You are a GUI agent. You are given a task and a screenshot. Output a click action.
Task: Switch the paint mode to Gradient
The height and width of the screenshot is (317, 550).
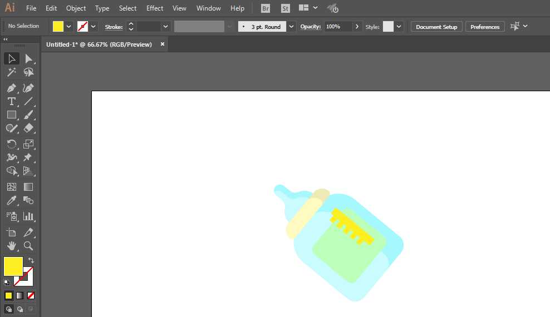coord(19,295)
